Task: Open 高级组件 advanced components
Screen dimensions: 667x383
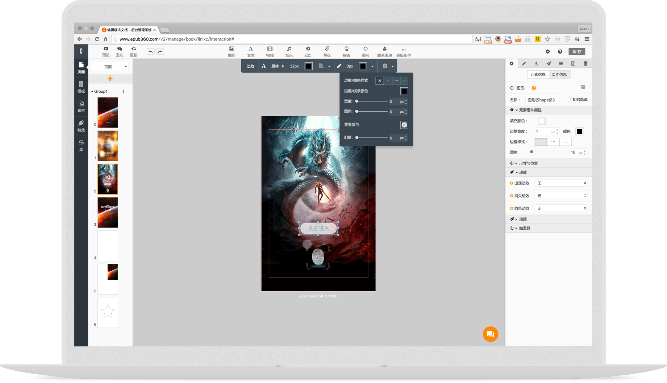Action: pos(404,51)
